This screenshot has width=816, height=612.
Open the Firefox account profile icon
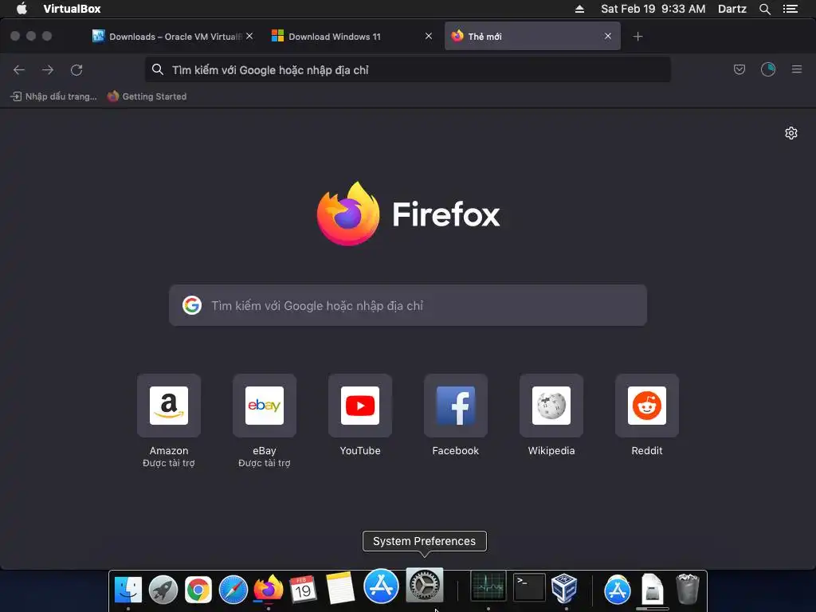[x=768, y=69]
